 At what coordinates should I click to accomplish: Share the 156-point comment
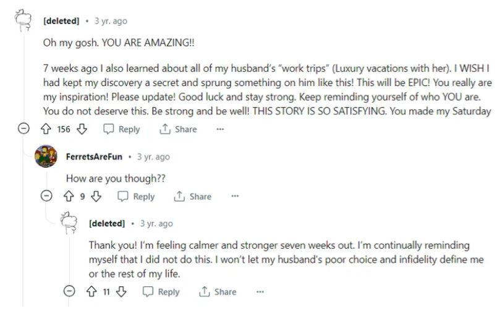pos(178,129)
